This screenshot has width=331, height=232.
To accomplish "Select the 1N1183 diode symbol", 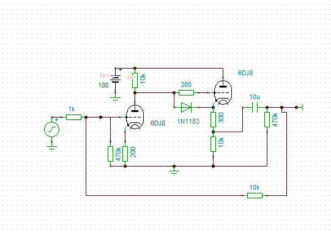I will click(186, 107).
